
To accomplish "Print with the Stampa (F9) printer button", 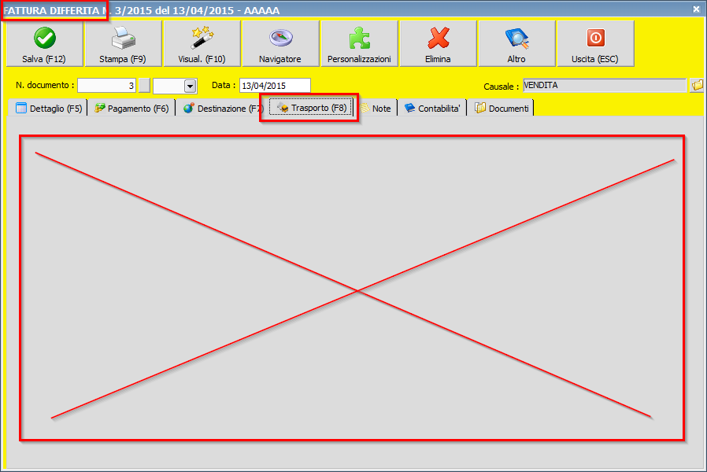I will click(123, 44).
